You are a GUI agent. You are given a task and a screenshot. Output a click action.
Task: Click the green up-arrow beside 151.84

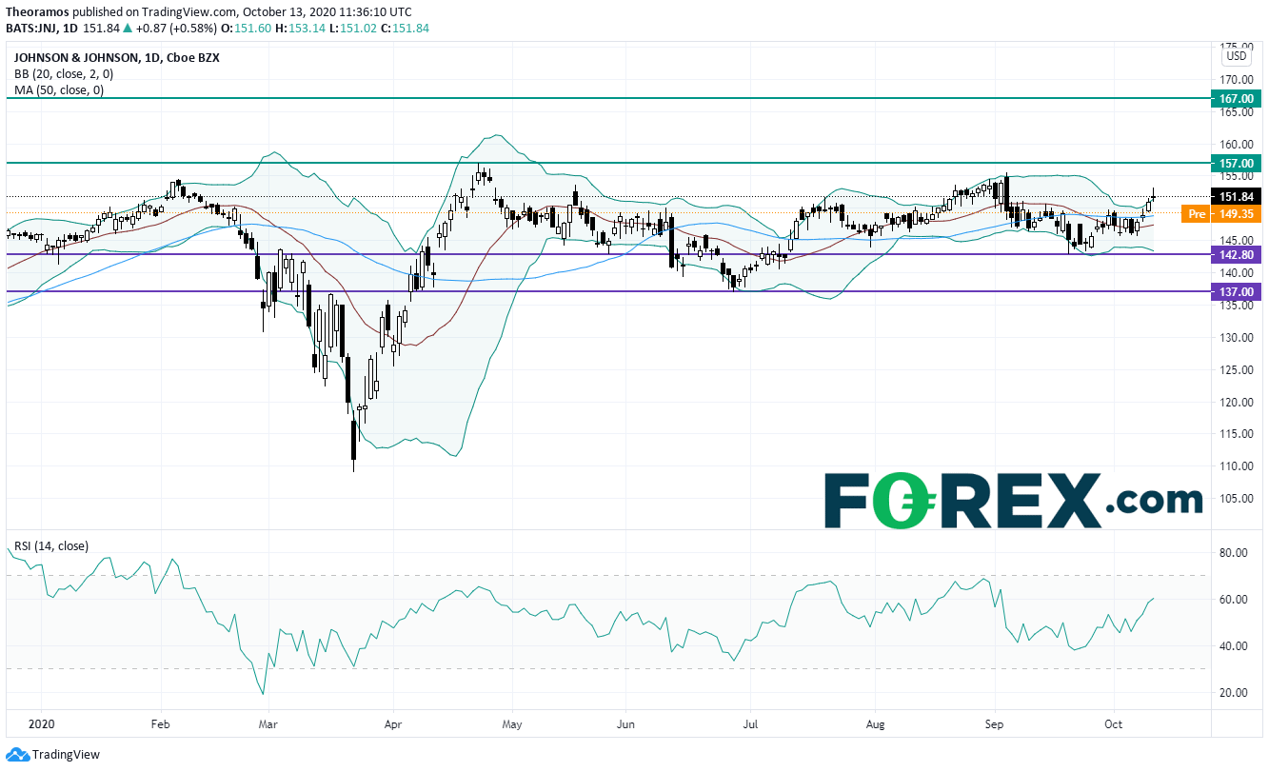pos(126,28)
